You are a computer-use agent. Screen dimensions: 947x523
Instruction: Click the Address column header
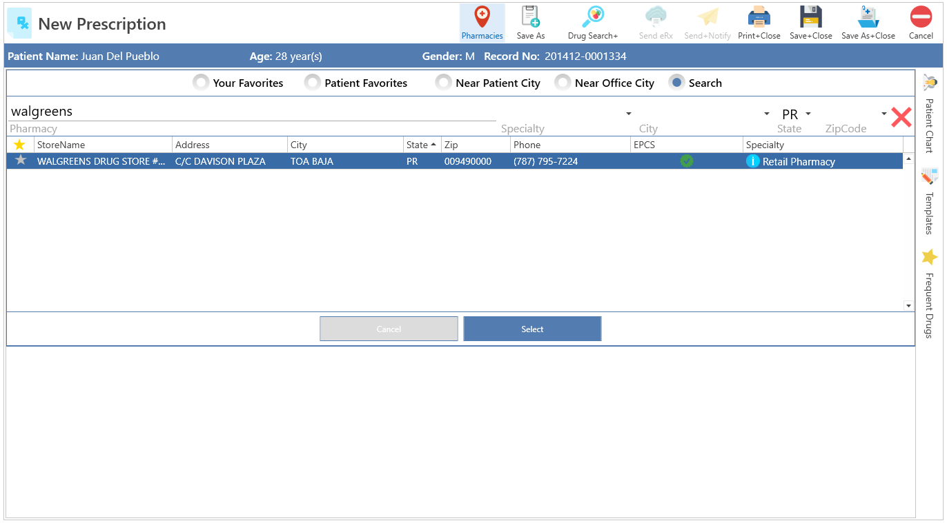coord(230,145)
